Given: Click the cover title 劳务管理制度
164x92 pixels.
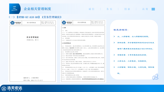Looking at the screenshot, I should [x=33, y=37].
